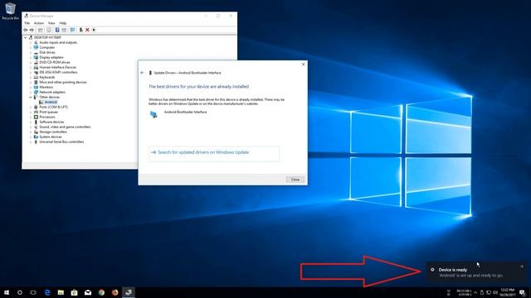The height and width of the screenshot is (298, 531).
Task: Click the Recycle Bin desktop icon
Action: [x=10, y=11]
